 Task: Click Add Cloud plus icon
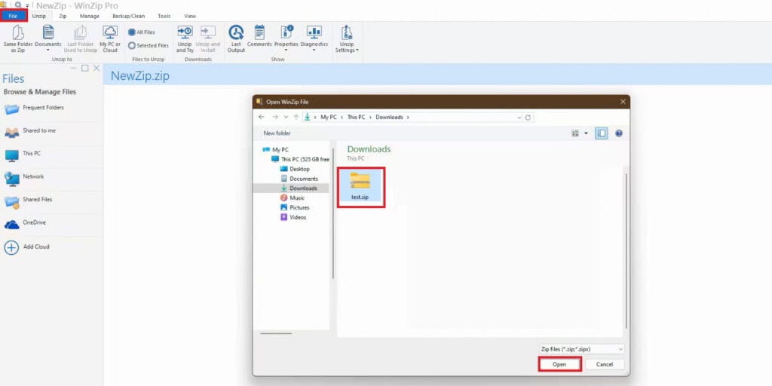click(12, 247)
